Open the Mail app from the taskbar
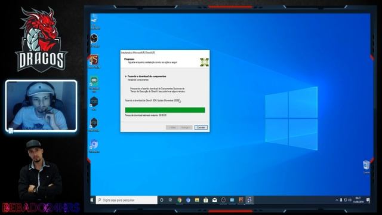This screenshot has height=215, width=382. point(215,200)
